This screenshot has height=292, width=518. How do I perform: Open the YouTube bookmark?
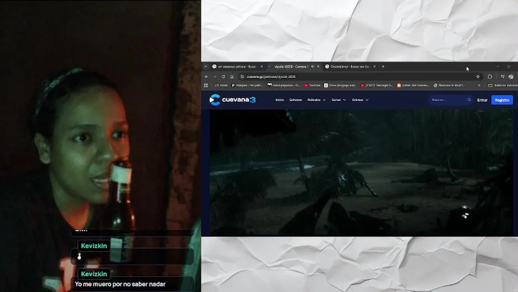tap(312, 86)
